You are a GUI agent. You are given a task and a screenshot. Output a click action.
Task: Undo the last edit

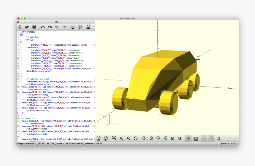coord(43,27)
